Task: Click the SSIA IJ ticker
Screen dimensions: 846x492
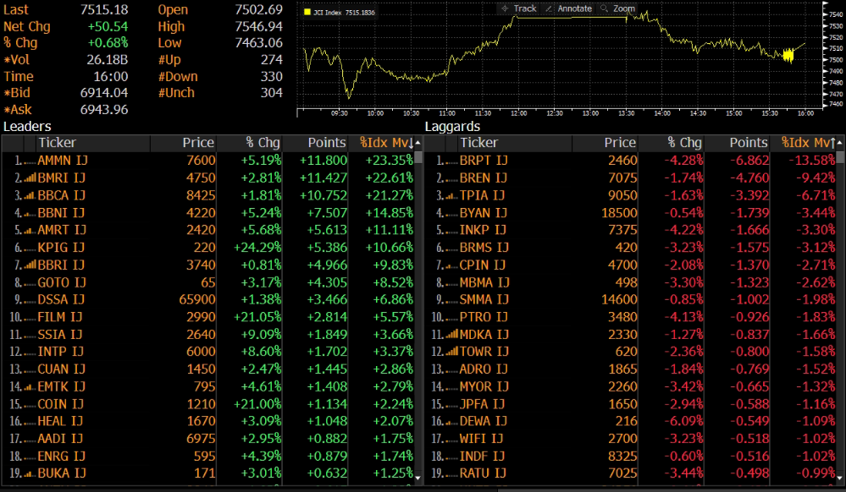Action: [x=60, y=335]
